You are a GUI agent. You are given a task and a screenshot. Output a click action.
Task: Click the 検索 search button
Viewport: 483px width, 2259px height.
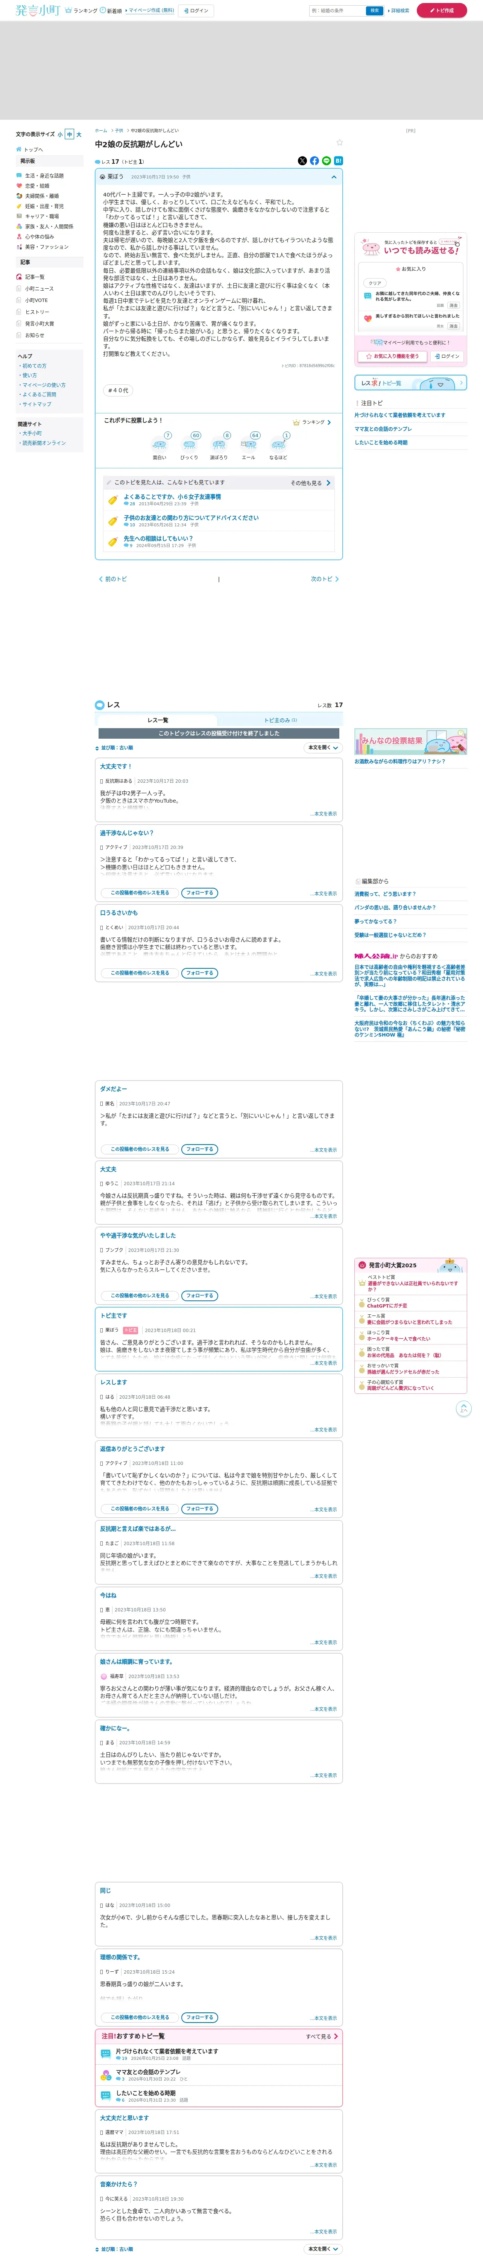(x=374, y=11)
